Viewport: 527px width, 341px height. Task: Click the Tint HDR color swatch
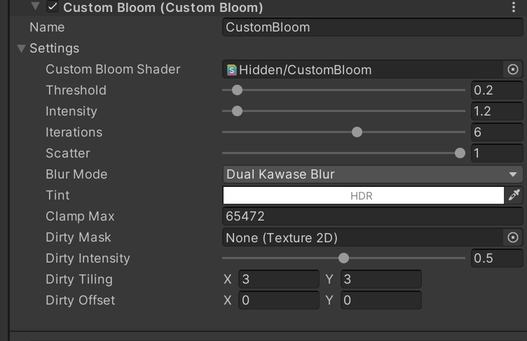(363, 195)
